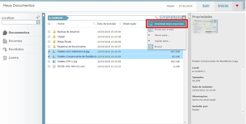Click the add file icon in toolbar
Screen dimensions: 246x124
(x=173, y=18)
